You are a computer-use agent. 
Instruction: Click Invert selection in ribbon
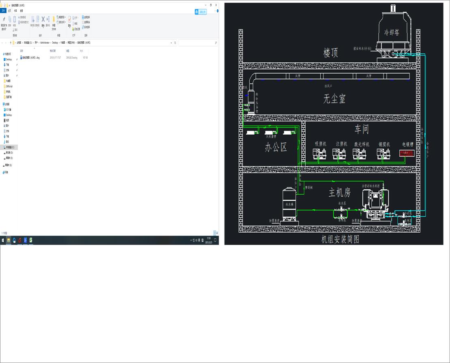[x=86, y=27]
